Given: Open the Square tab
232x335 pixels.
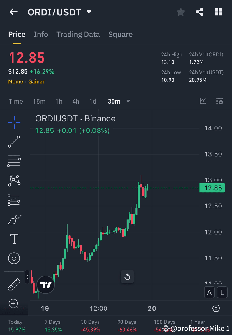Looking at the screenshot, I should 120,34.
